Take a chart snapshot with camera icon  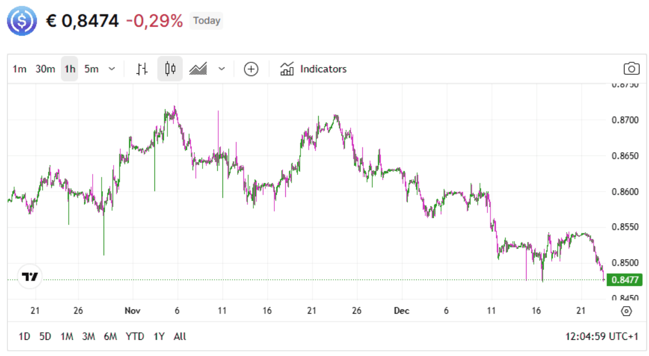(x=631, y=69)
